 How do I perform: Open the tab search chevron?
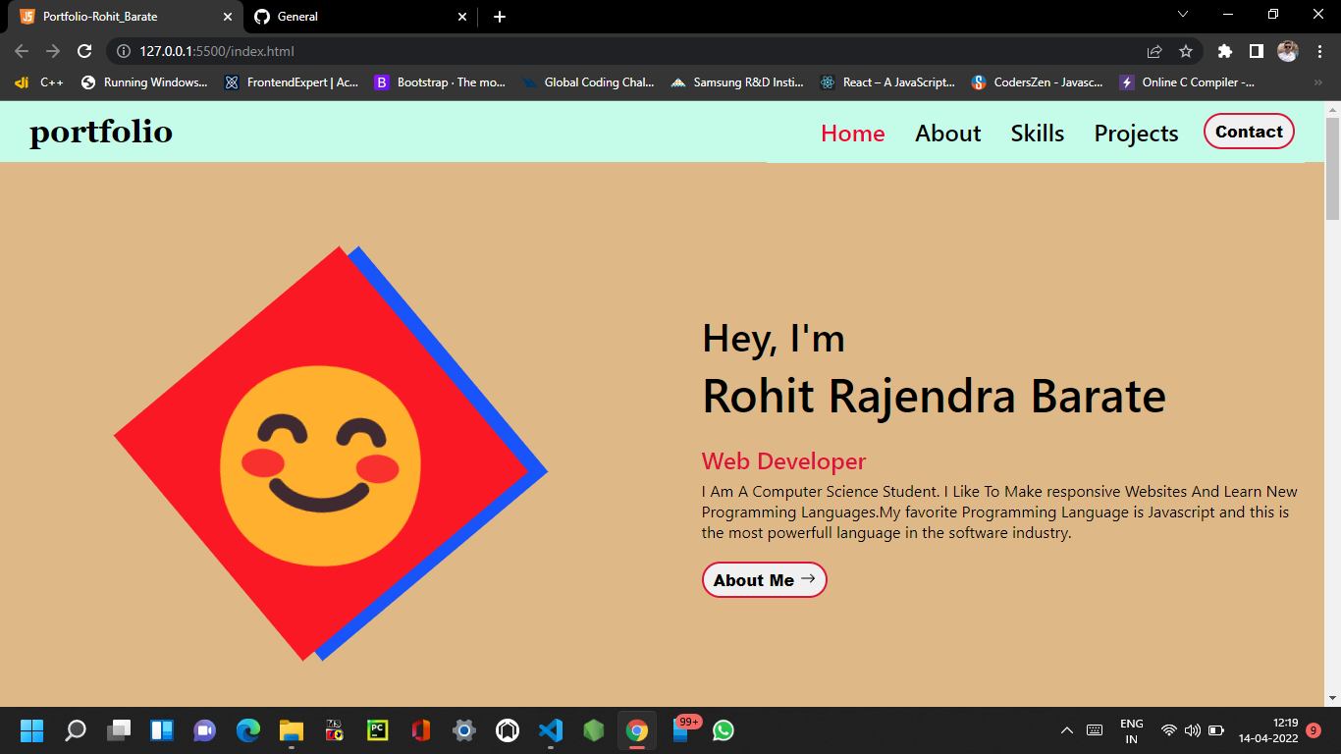(x=1183, y=14)
